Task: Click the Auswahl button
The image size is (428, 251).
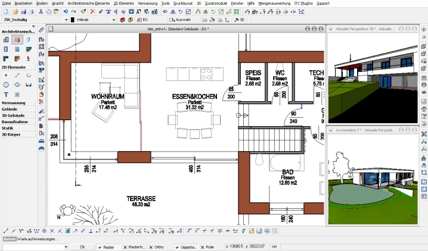Action: point(184,19)
